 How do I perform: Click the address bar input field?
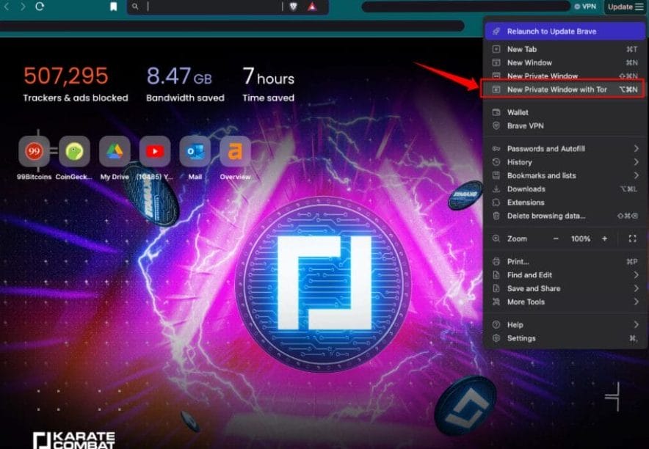click(213, 7)
